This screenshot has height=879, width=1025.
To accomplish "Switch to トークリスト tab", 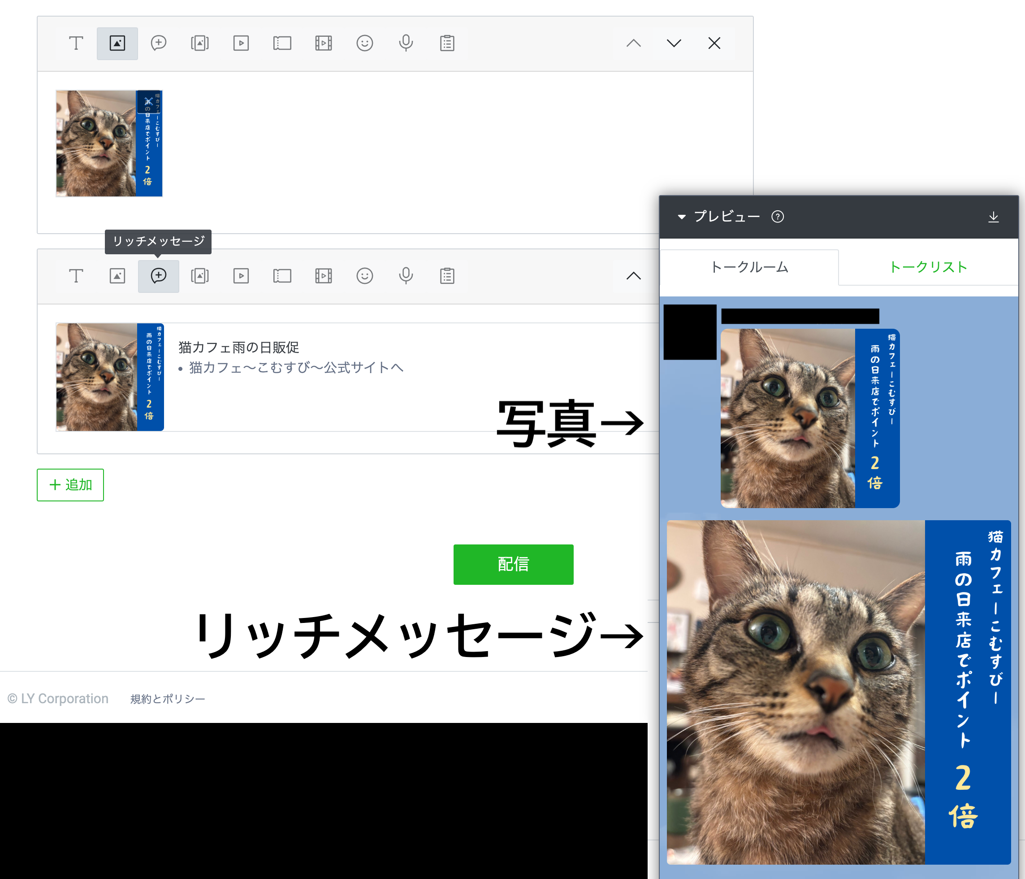I will click(x=928, y=267).
